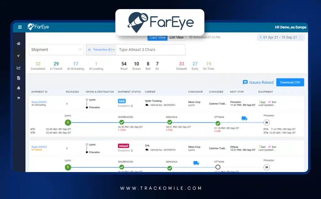Open shipment Road_090902 link
This screenshot has height=199, width=321.
pos(39,102)
